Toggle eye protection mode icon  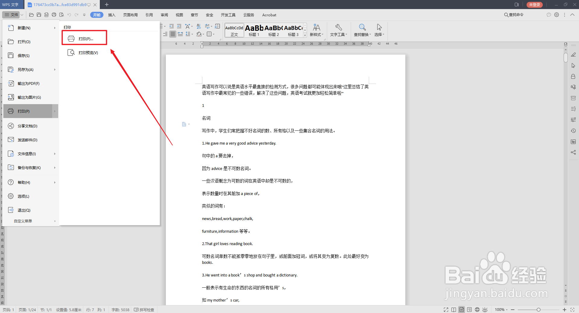tap(485, 310)
